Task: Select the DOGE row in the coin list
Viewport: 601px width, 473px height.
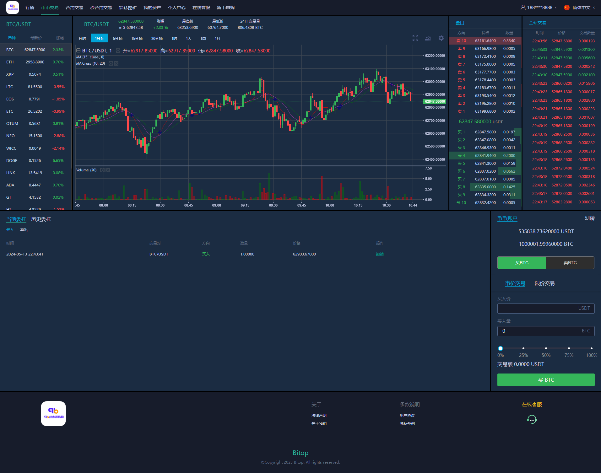Action: (36, 160)
